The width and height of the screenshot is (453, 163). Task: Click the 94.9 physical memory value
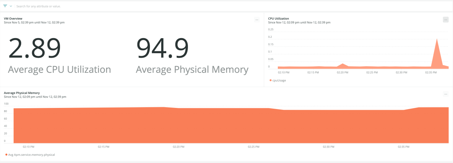pos(162,48)
